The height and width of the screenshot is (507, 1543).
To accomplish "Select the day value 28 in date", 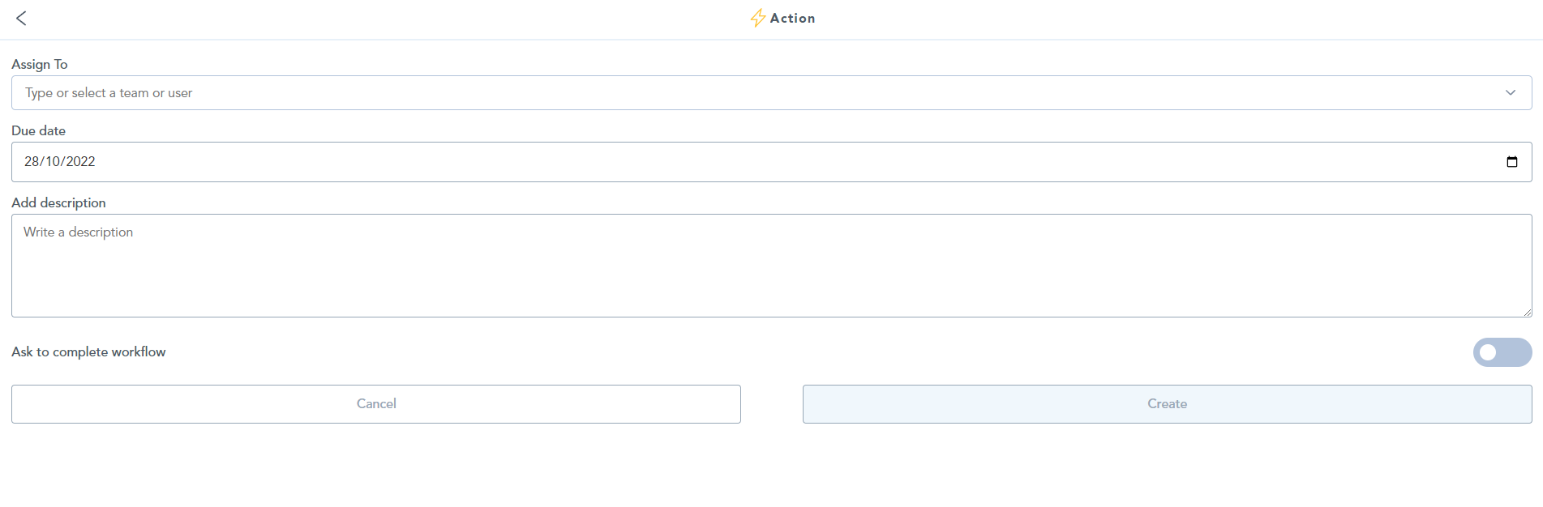I will (32, 162).
